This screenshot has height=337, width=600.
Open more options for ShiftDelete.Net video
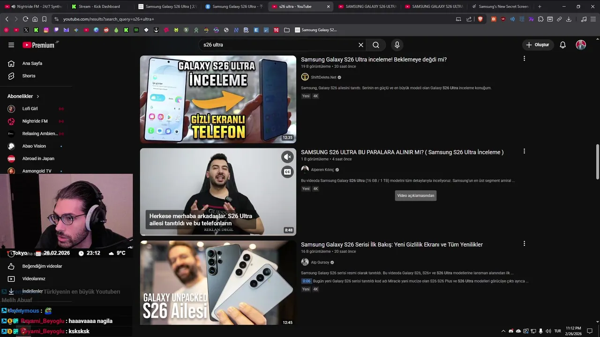524,59
